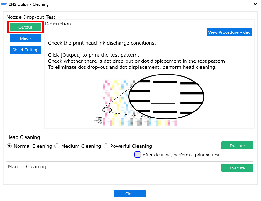261x201 pixels.
Task: Click the Move button
Action: pyautogui.click(x=25, y=39)
